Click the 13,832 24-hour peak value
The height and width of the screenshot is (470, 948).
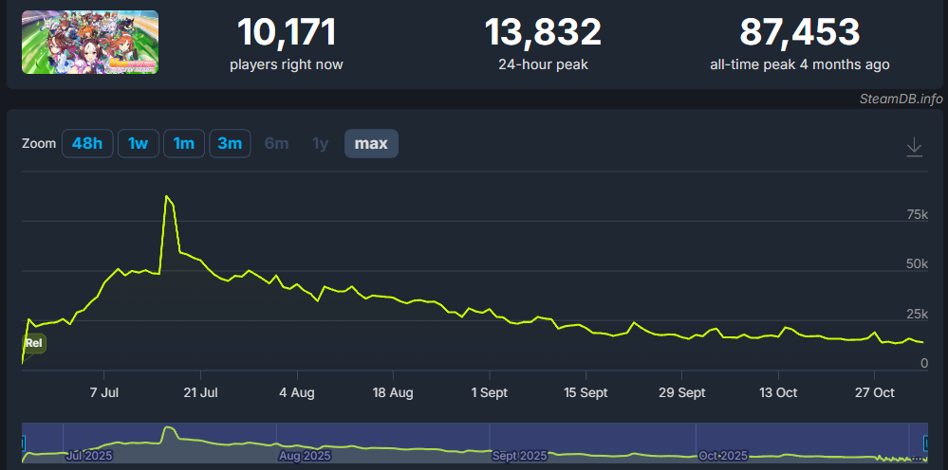pos(543,32)
